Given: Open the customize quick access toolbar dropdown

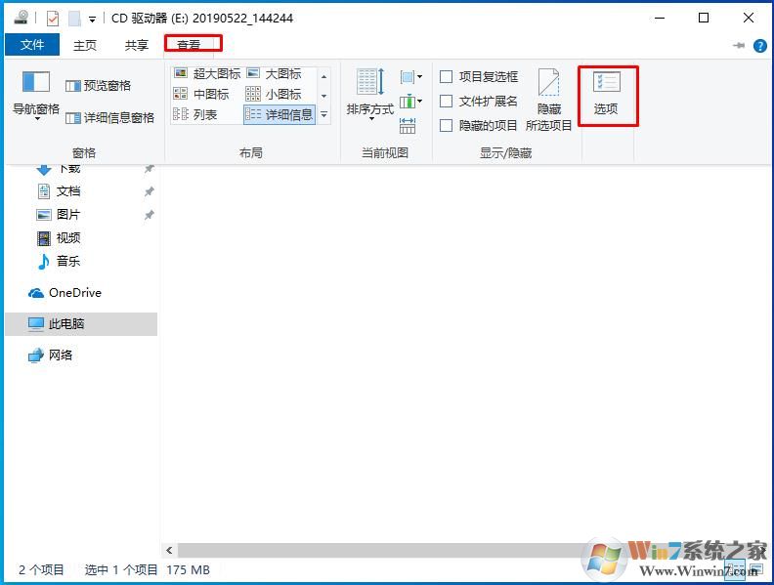Looking at the screenshot, I should [92, 20].
